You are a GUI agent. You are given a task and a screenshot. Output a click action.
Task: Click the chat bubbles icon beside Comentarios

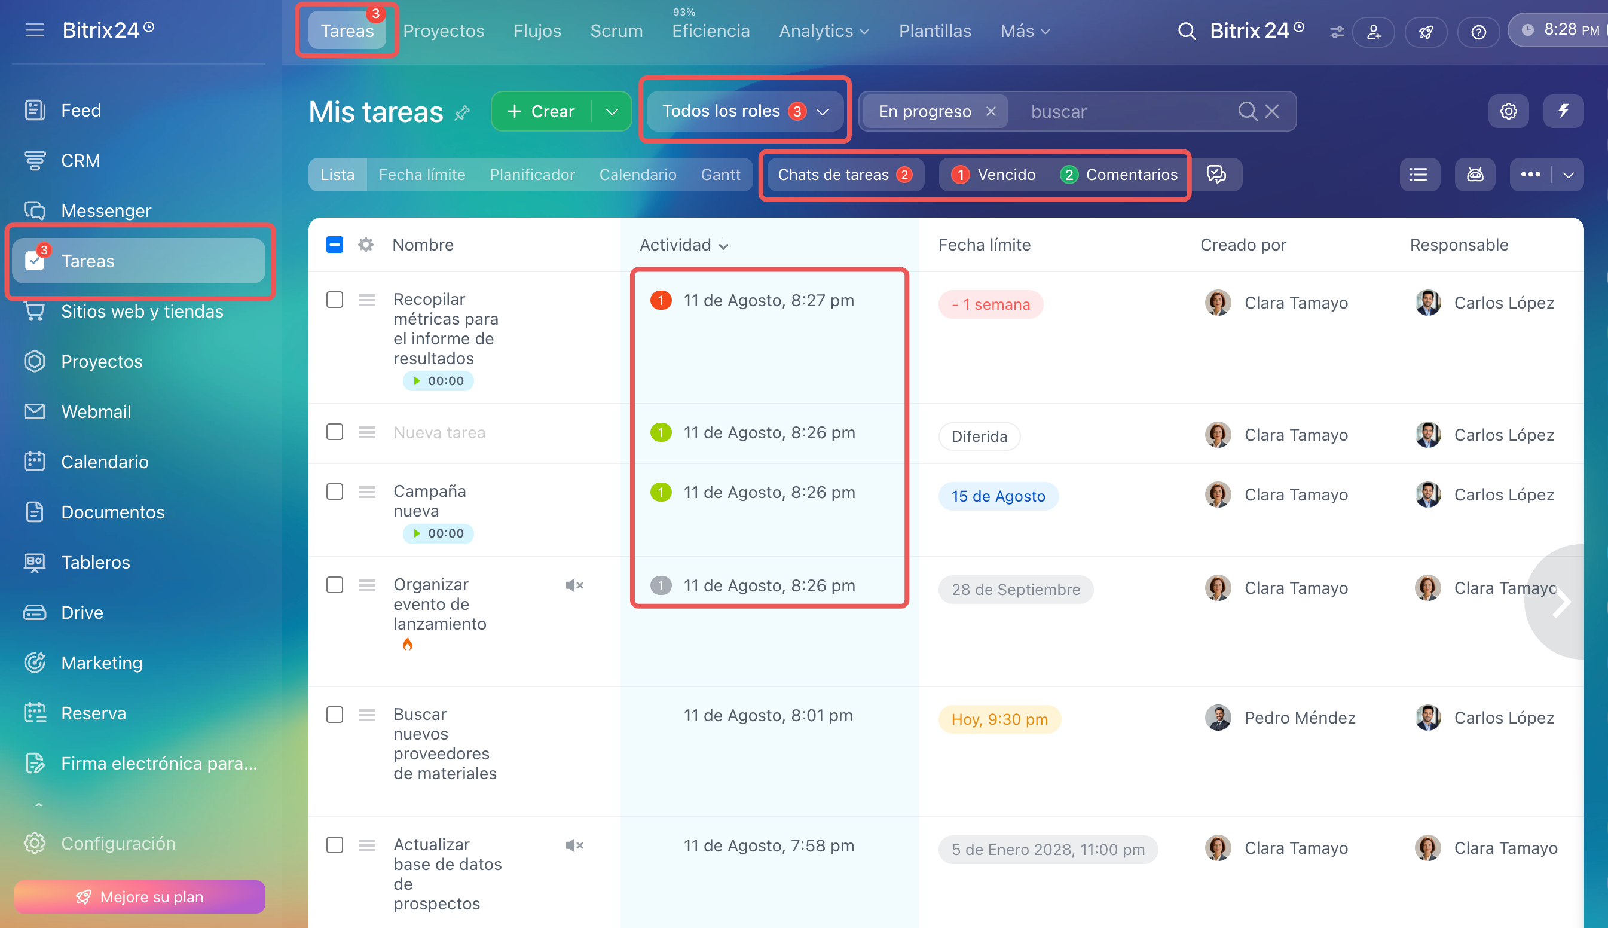(1216, 175)
